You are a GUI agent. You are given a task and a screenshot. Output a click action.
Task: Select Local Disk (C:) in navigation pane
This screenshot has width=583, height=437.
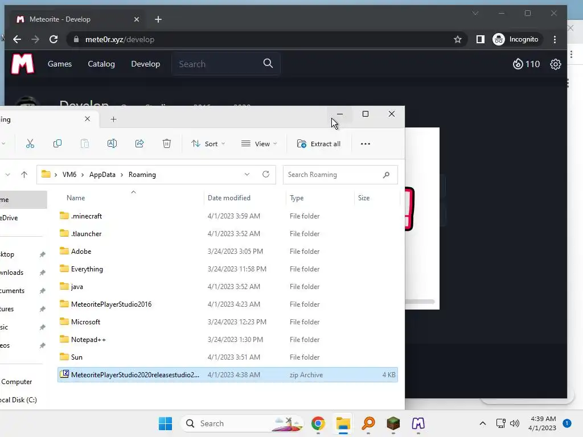[x=19, y=400]
